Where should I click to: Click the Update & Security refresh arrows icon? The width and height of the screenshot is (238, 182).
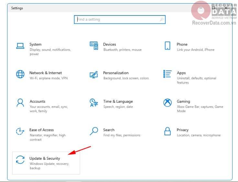(x=20, y=160)
